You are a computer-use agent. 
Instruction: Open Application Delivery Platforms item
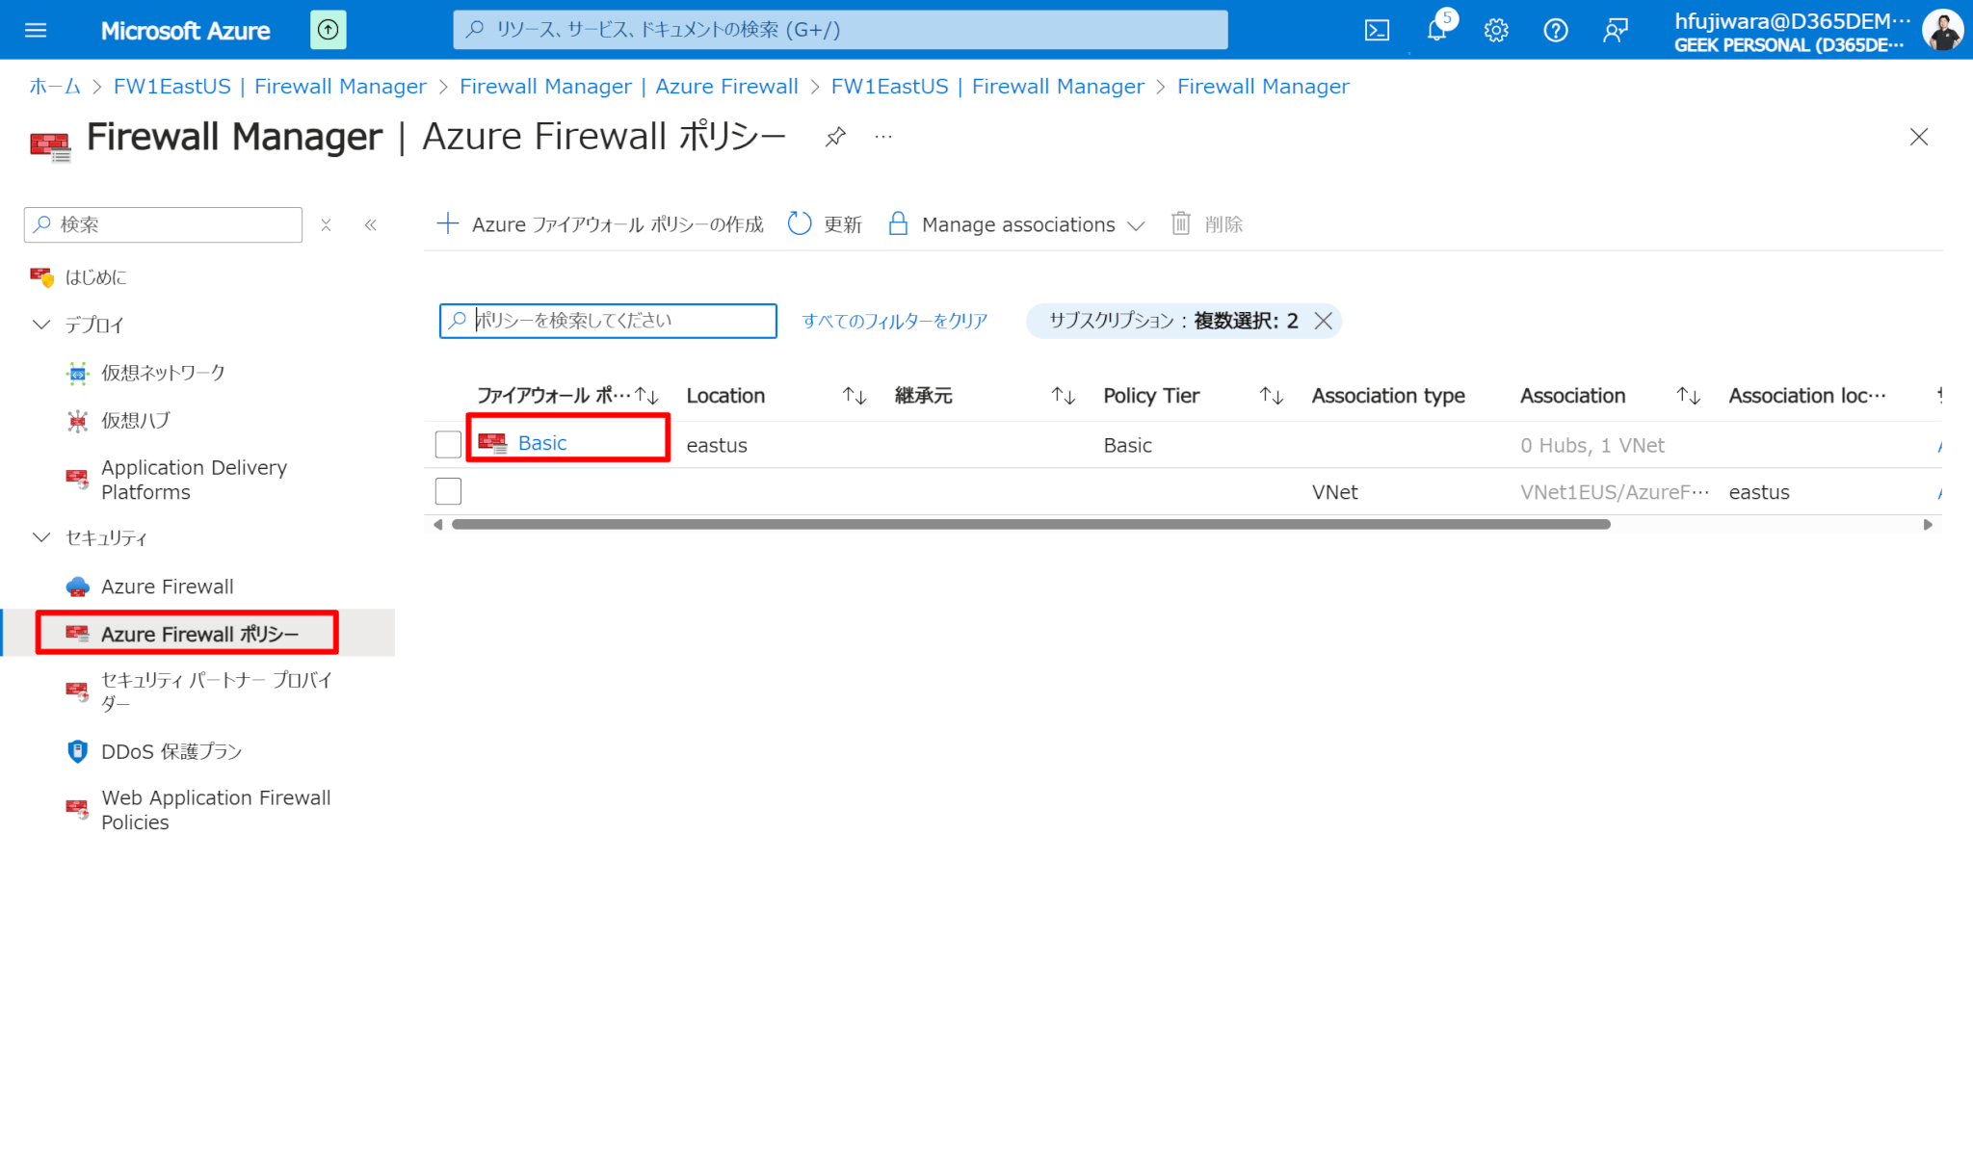click(195, 480)
